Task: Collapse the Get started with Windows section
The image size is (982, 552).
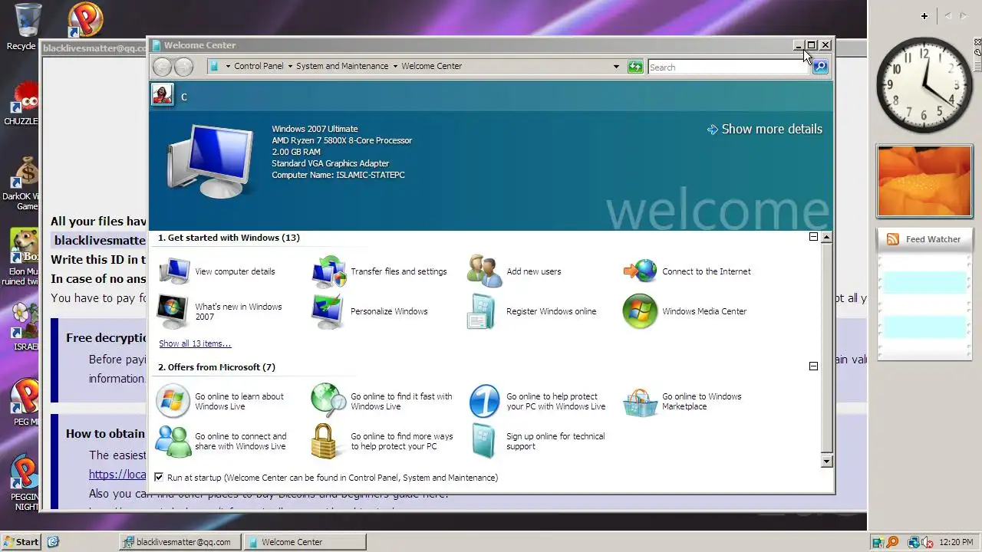Action: tap(813, 237)
